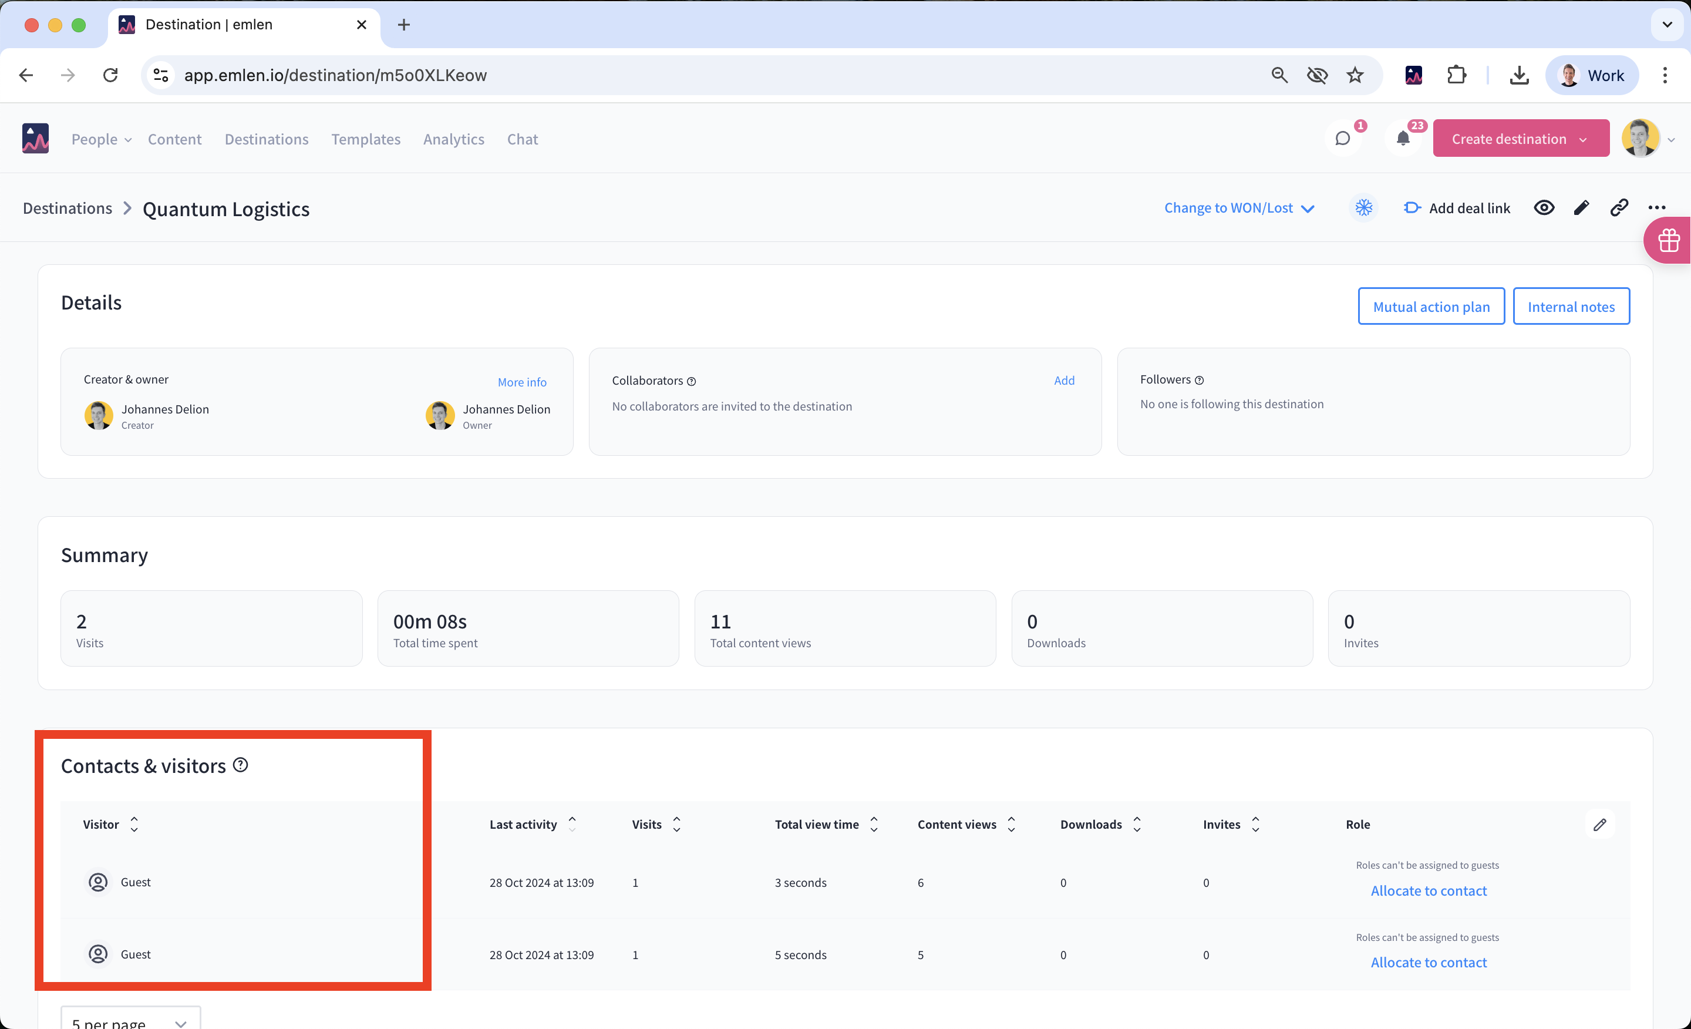The image size is (1691, 1029).
Task: Toggle sort on Last activity column
Action: click(572, 824)
